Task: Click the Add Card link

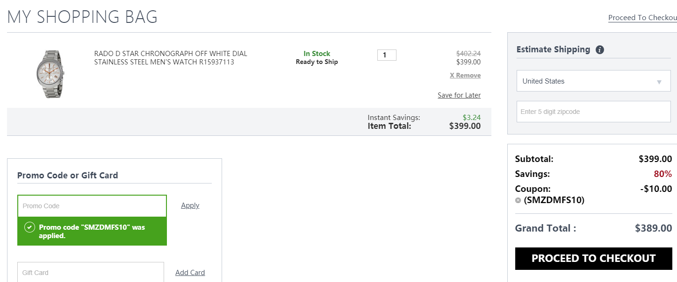Action: [x=190, y=273]
